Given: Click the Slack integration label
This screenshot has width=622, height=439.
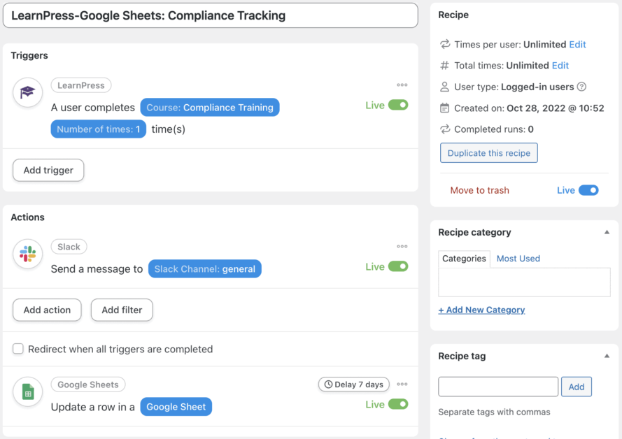Looking at the screenshot, I should click(69, 247).
